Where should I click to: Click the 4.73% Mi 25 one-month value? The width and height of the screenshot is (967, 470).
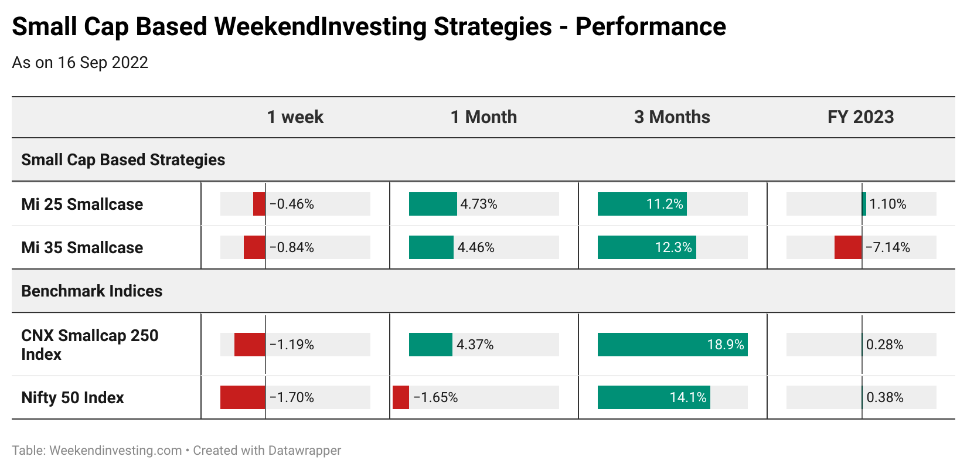pos(479,205)
